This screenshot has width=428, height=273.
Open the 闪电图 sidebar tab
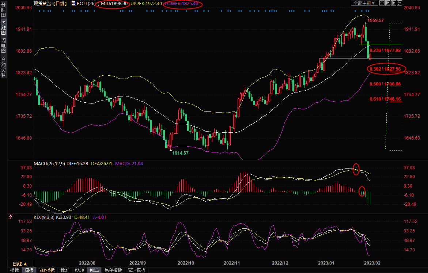[x=3, y=45]
